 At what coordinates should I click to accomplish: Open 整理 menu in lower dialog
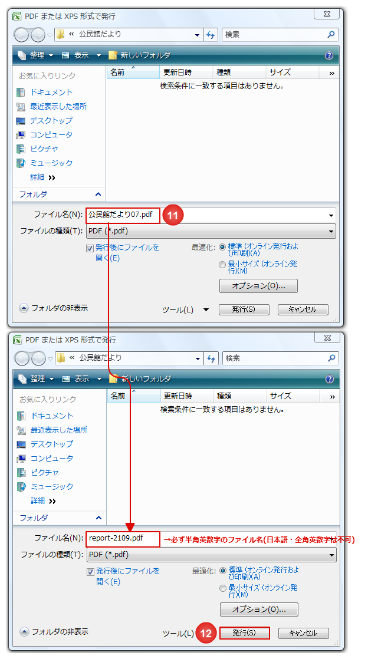[x=36, y=378]
